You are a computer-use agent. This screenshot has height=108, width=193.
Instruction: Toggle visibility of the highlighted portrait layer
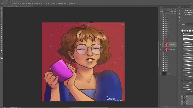click(161, 44)
